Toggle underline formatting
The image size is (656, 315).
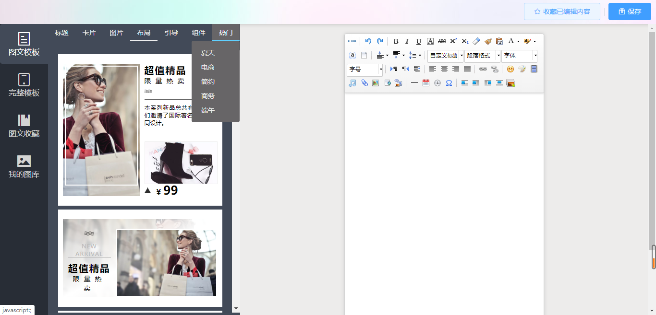(x=418, y=41)
